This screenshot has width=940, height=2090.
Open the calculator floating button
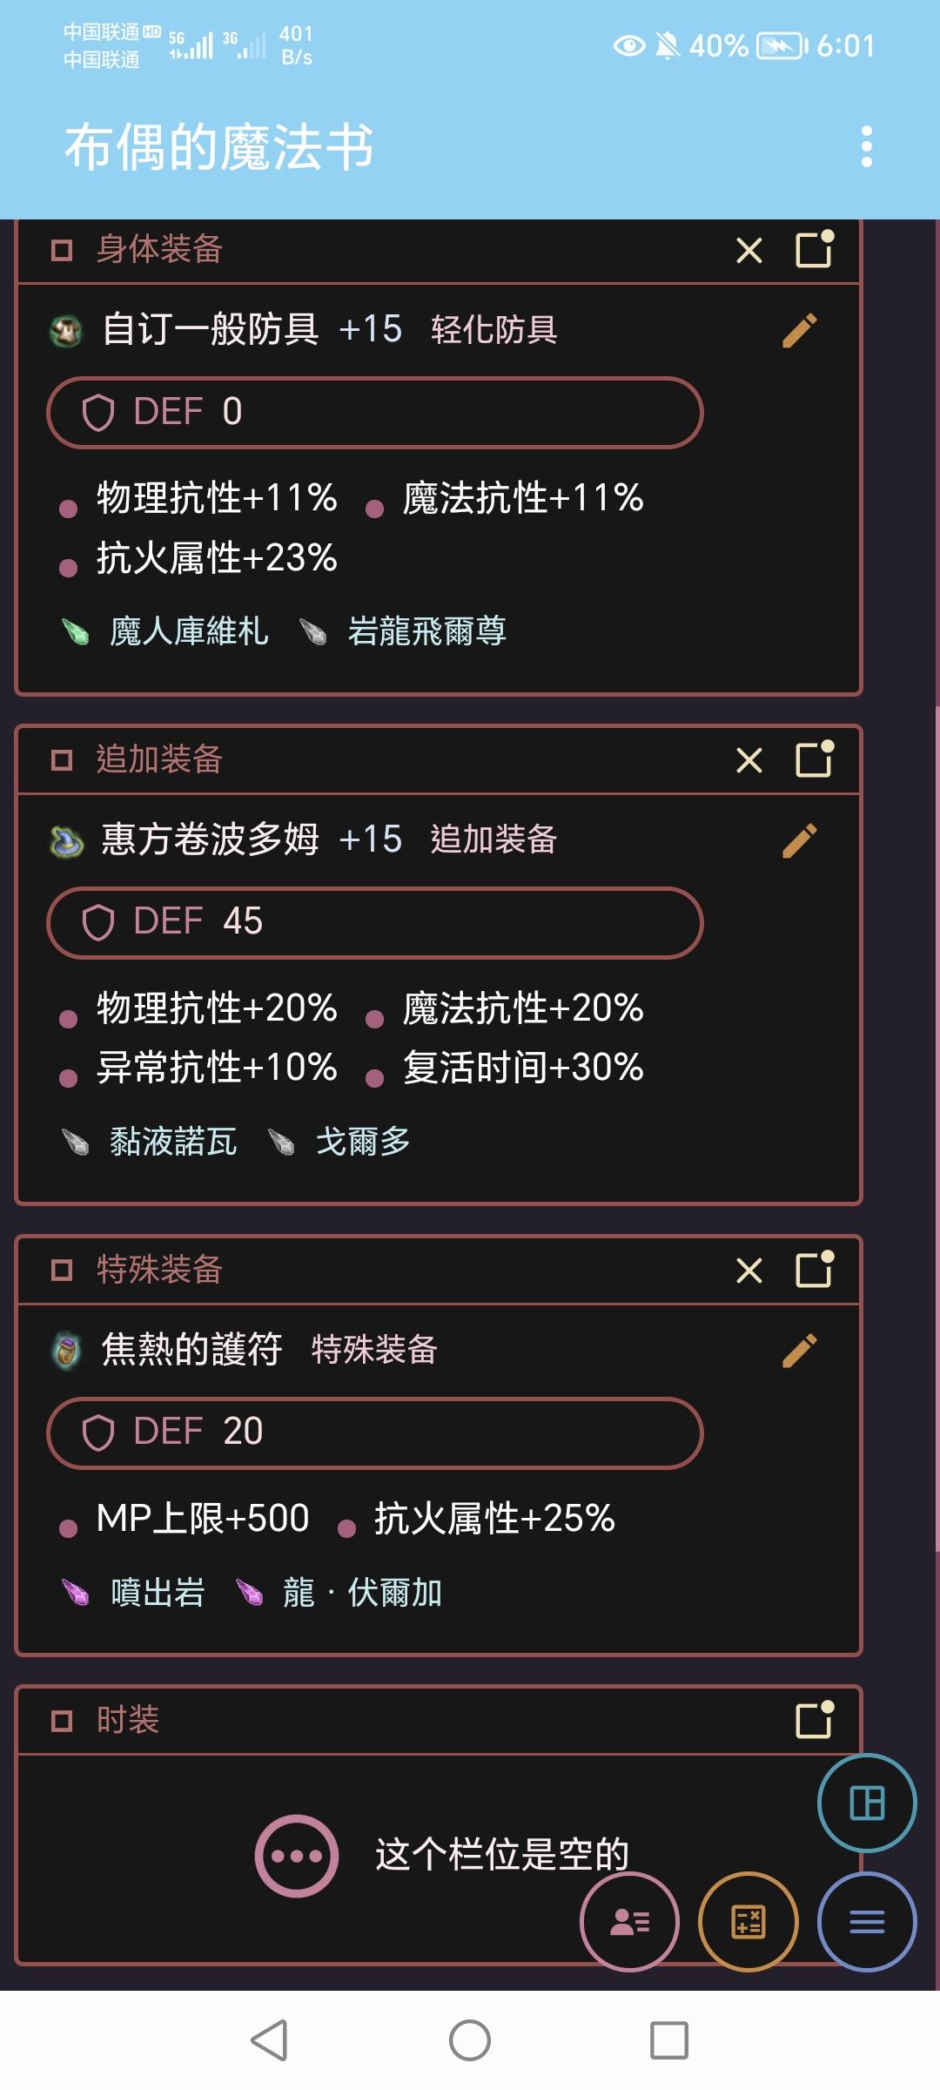point(749,1922)
